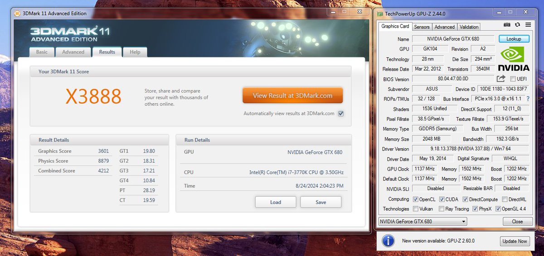This screenshot has width=544, height=256.
Task: Click the Device ID field 10DE 1180
Action: point(504,89)
